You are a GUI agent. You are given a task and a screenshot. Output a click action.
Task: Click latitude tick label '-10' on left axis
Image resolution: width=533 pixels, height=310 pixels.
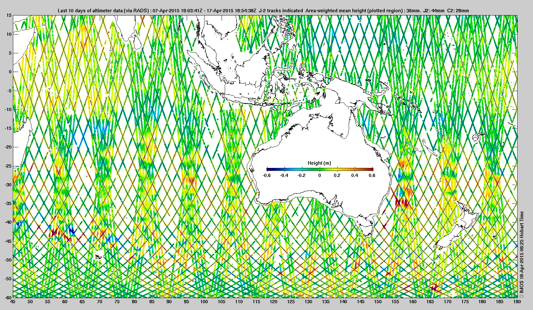tap(8, 109)
